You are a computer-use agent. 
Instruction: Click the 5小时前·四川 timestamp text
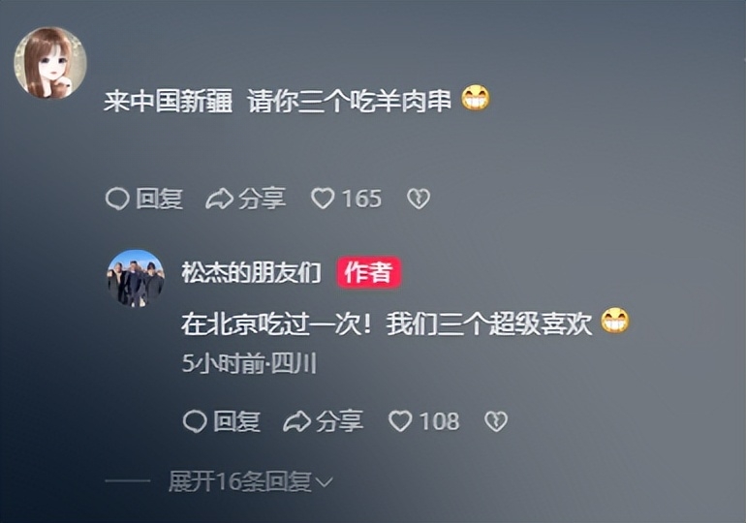(x=249, y=364)
